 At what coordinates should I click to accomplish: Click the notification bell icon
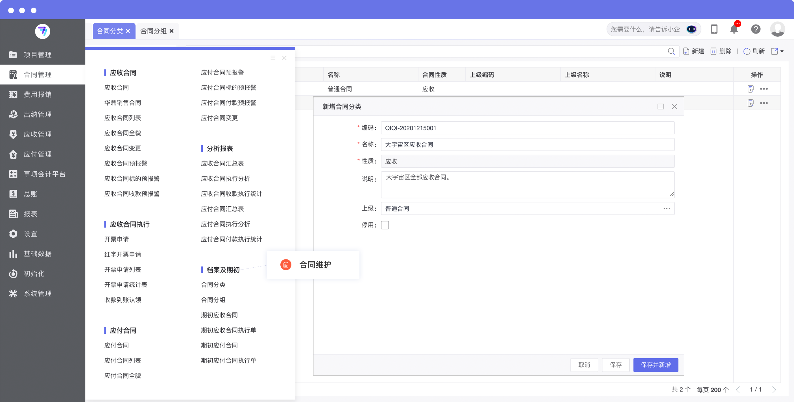(x=734, y=29)
